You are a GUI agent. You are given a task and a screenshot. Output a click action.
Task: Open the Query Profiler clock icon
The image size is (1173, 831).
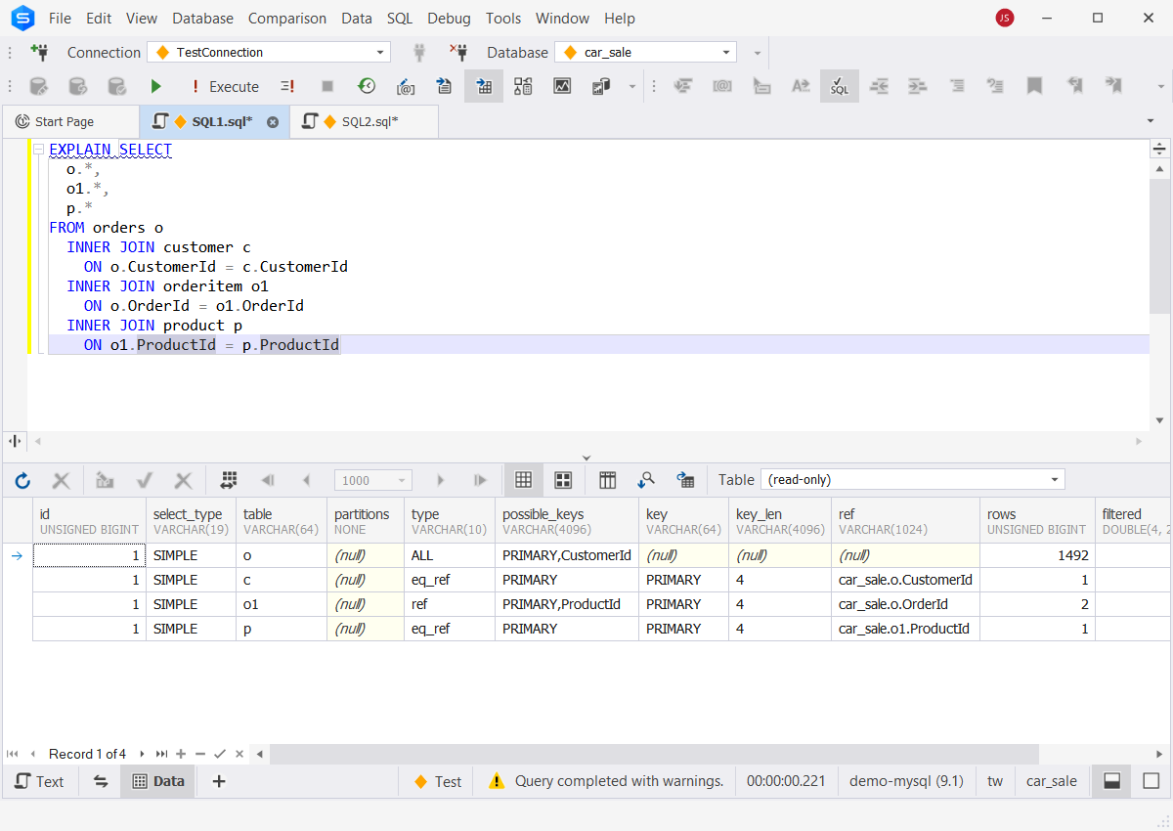click(x=367, y=86)
